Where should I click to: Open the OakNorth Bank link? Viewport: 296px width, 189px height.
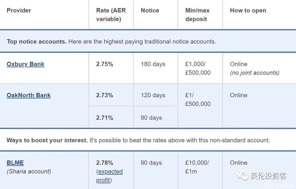(29, 95)
